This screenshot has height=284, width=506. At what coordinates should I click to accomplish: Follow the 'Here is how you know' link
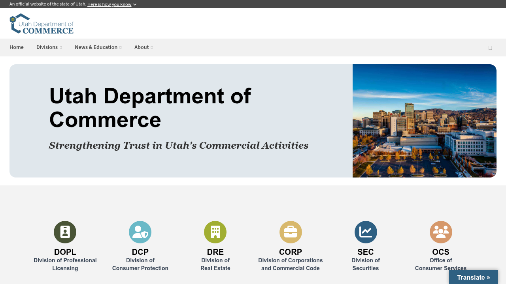pyautogui.click(x=109, y=4)
